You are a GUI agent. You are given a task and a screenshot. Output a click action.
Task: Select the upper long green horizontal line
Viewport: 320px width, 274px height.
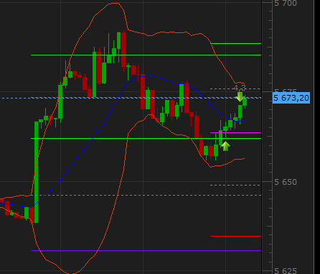tap(146, 55)
